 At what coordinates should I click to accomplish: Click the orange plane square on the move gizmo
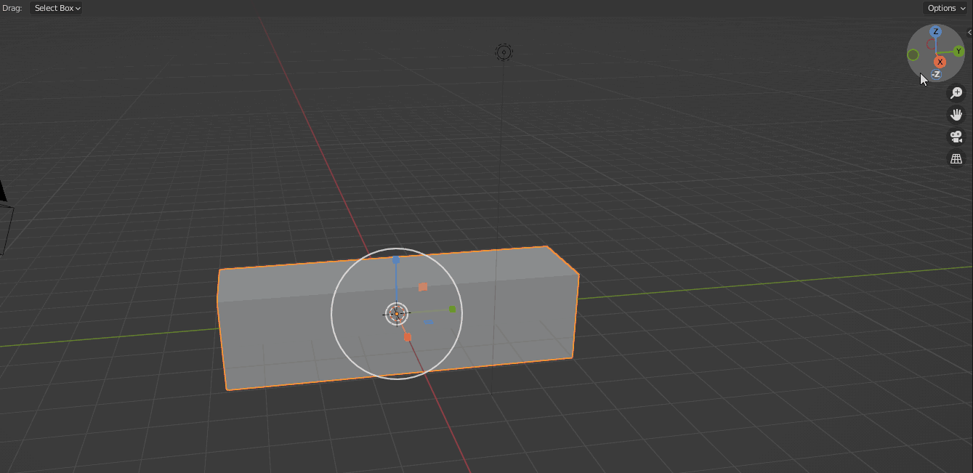pyautogui.click(x=423, y=287)
